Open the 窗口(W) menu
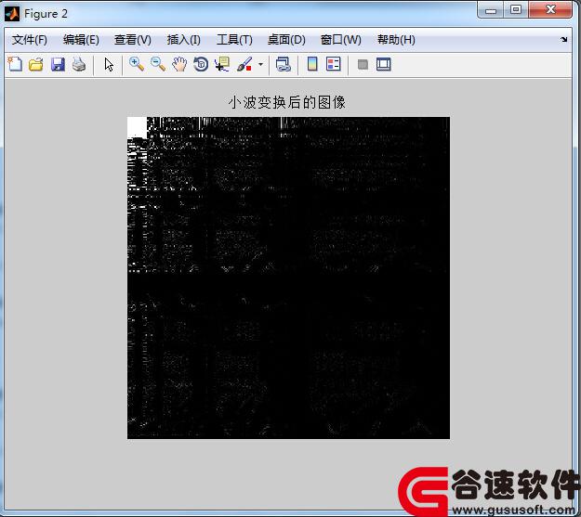 click(341, 40)
